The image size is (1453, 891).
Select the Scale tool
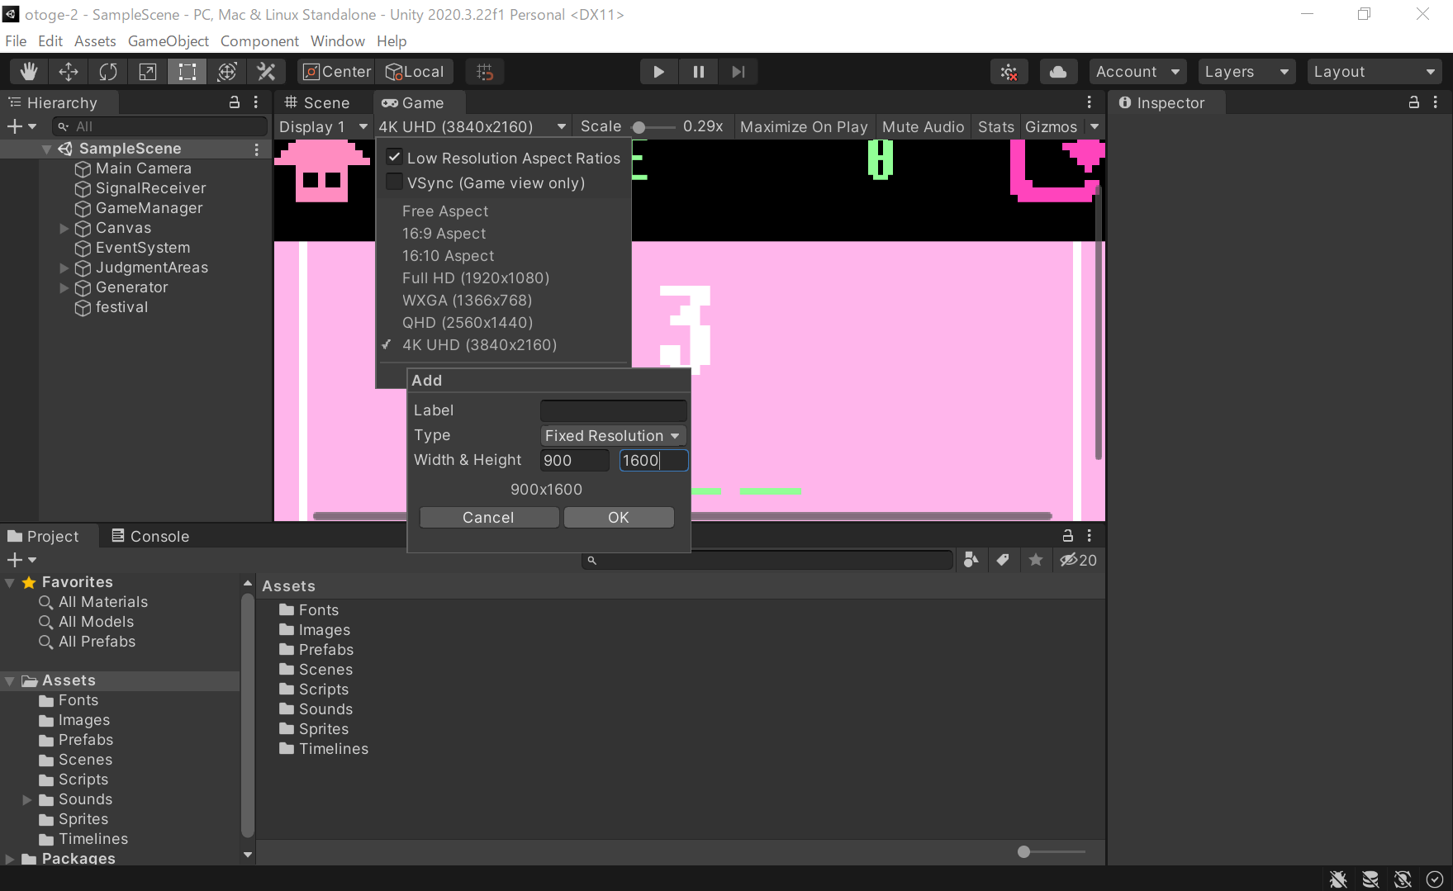[148, 72]
